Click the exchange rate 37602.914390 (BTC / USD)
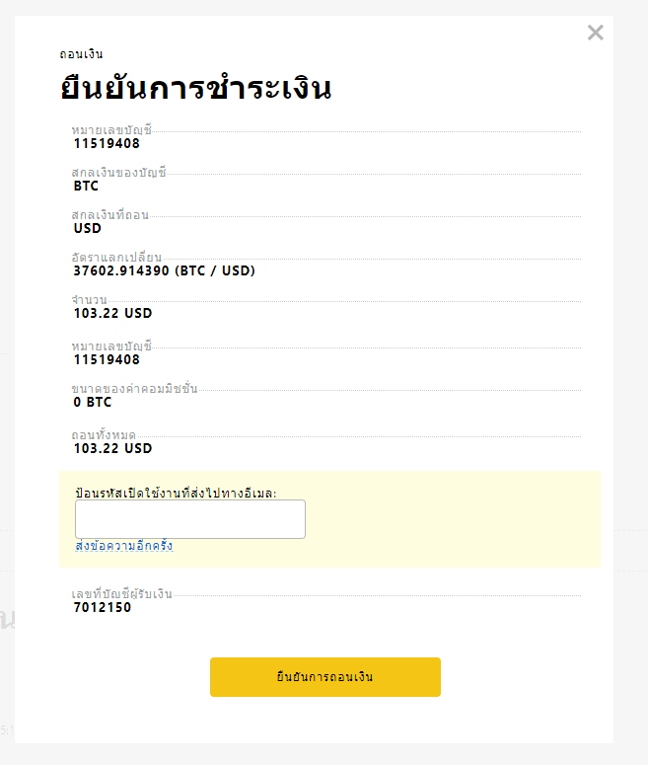This screenshot has height=765, width=648. (165, 270)
